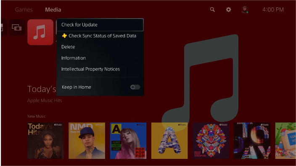
Task: Click the New Music section label
Action: pos(37,116)
